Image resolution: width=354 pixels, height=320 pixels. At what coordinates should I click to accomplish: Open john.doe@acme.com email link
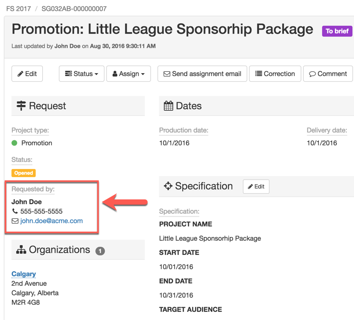click(x=51, y=221)
